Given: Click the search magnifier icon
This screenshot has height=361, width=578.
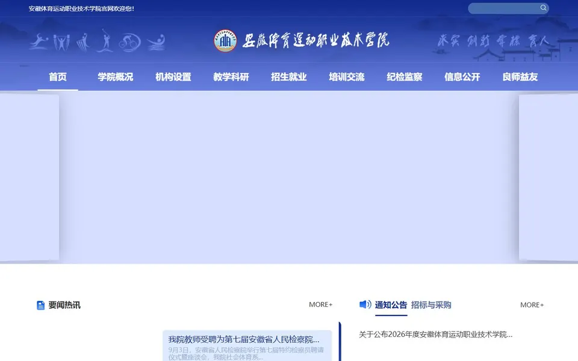Looking at the screenshot, I should click(x=543, y=8).
